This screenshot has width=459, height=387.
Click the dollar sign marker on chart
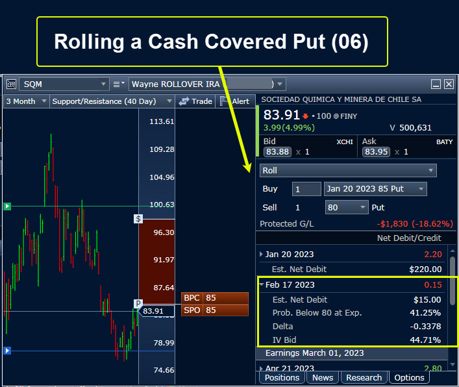click(x=138, y=219)
